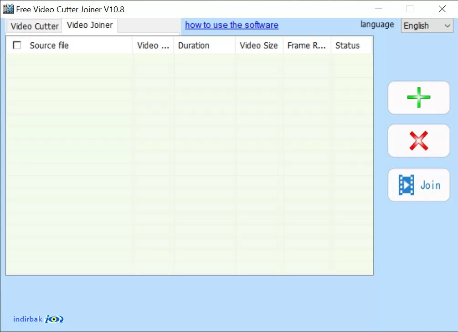This screenshot has width=458, height=332.
Task: Click the Status column header
Action: pos(351,45)
